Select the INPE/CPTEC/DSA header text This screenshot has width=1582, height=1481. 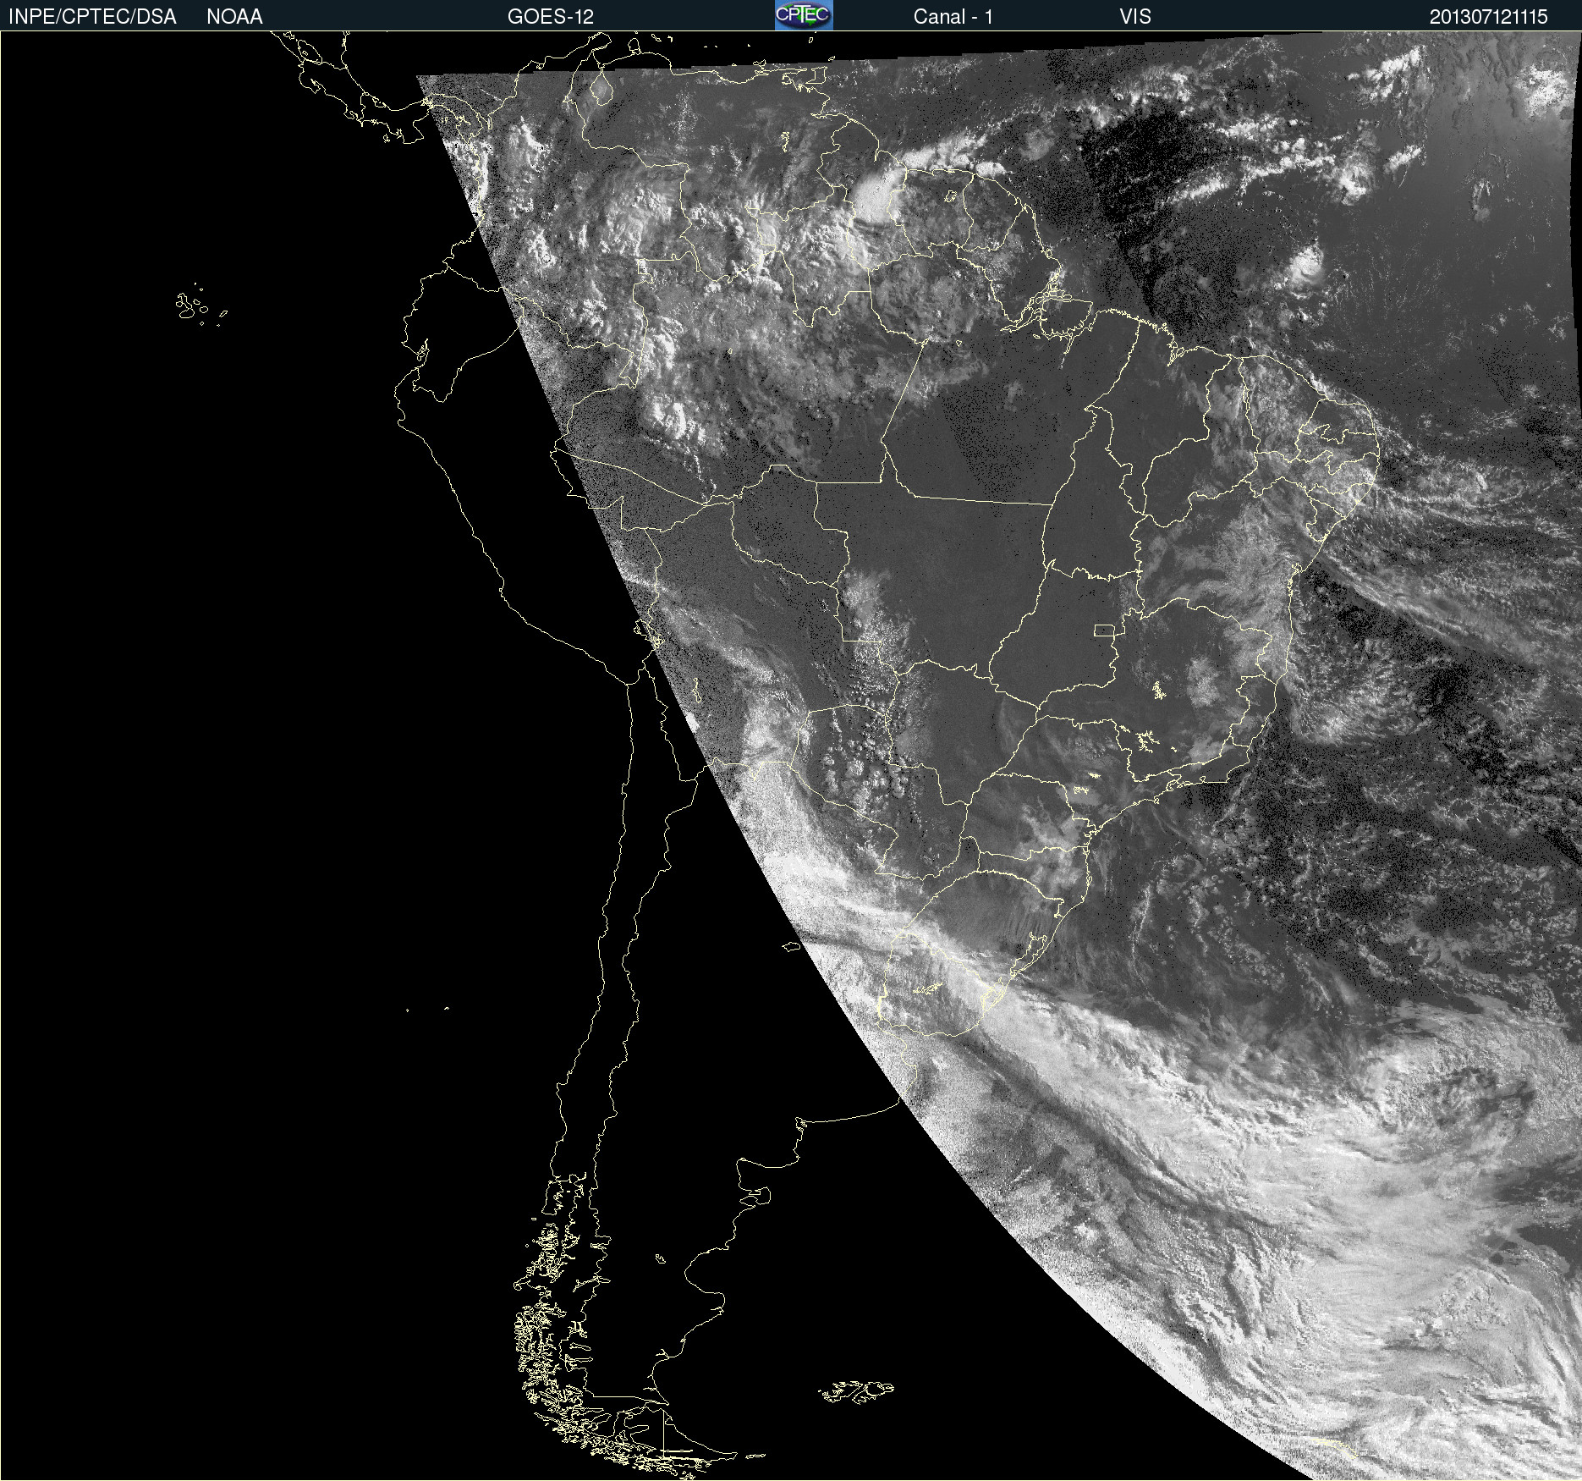pyautogui.click(x=92, y=17)
